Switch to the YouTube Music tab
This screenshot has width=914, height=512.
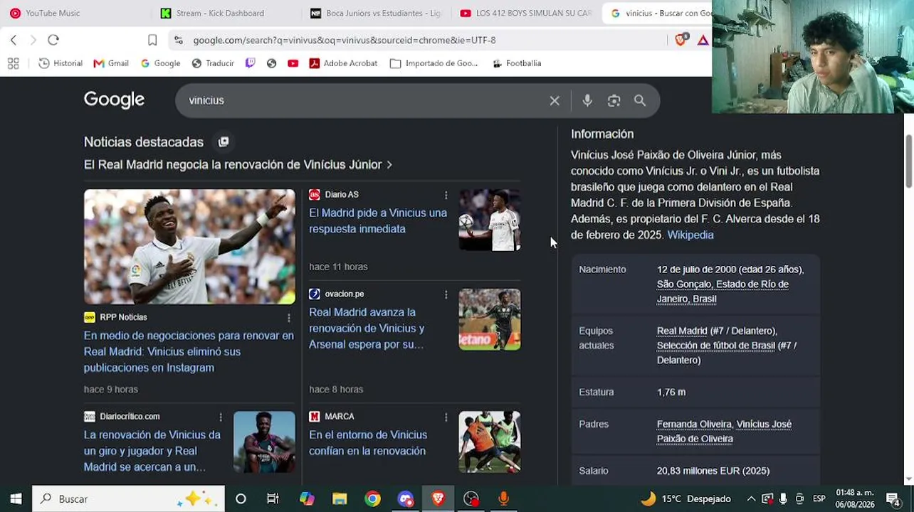point(53,13)
